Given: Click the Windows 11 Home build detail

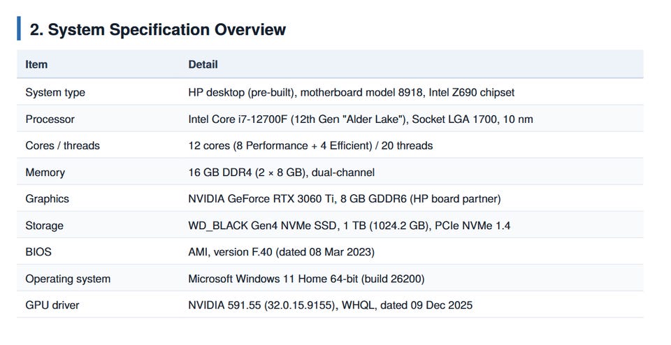Looking at the screenshot, I should [x=306, y=279].
